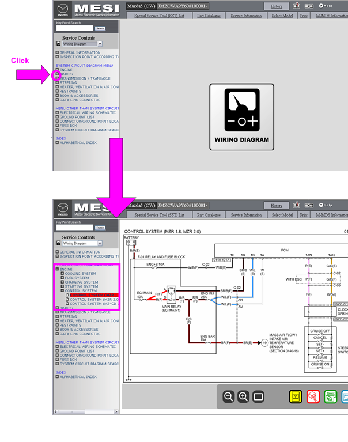Click the green diagram icon

coord(330,396)
